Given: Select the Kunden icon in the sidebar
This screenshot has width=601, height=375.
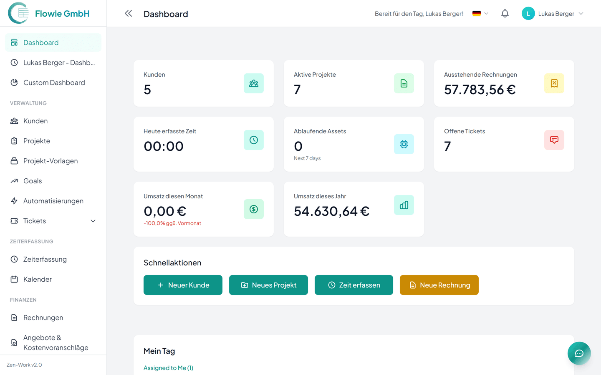Looking at the screenshot, I should [x=14, y=121].
